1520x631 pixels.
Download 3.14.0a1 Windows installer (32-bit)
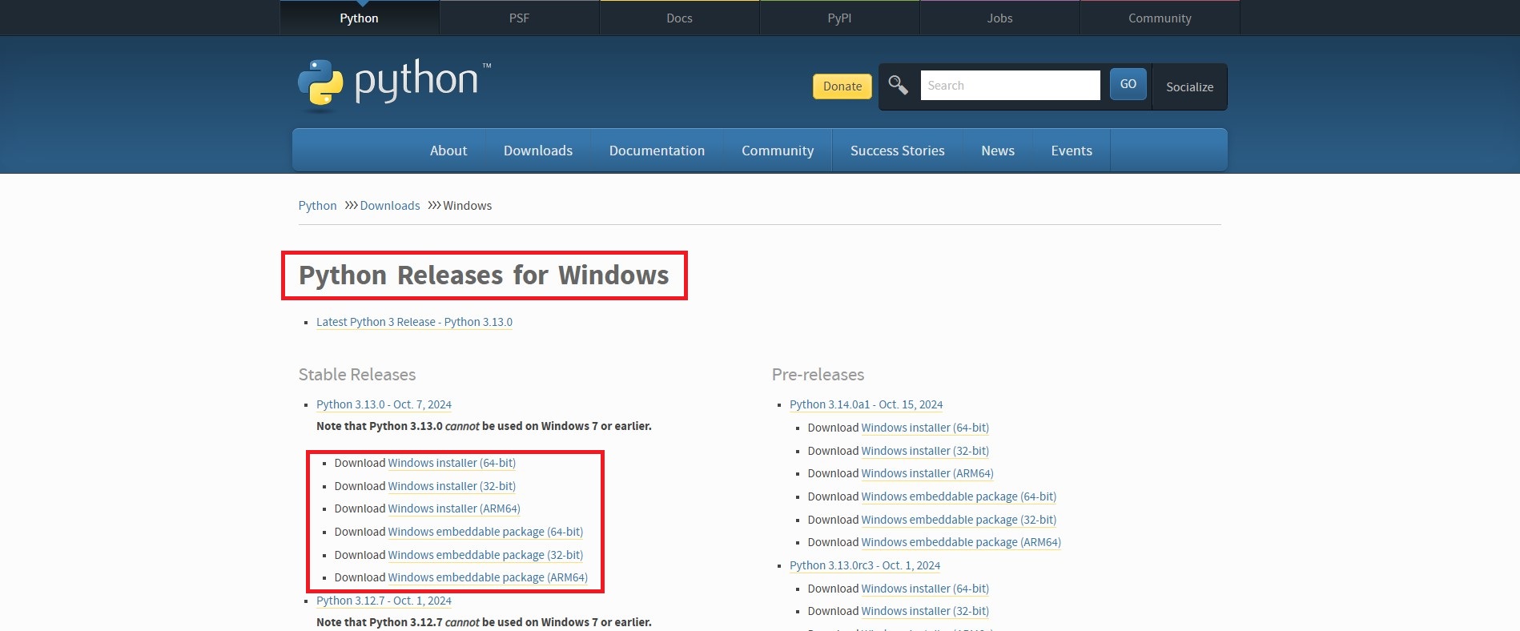925,451
